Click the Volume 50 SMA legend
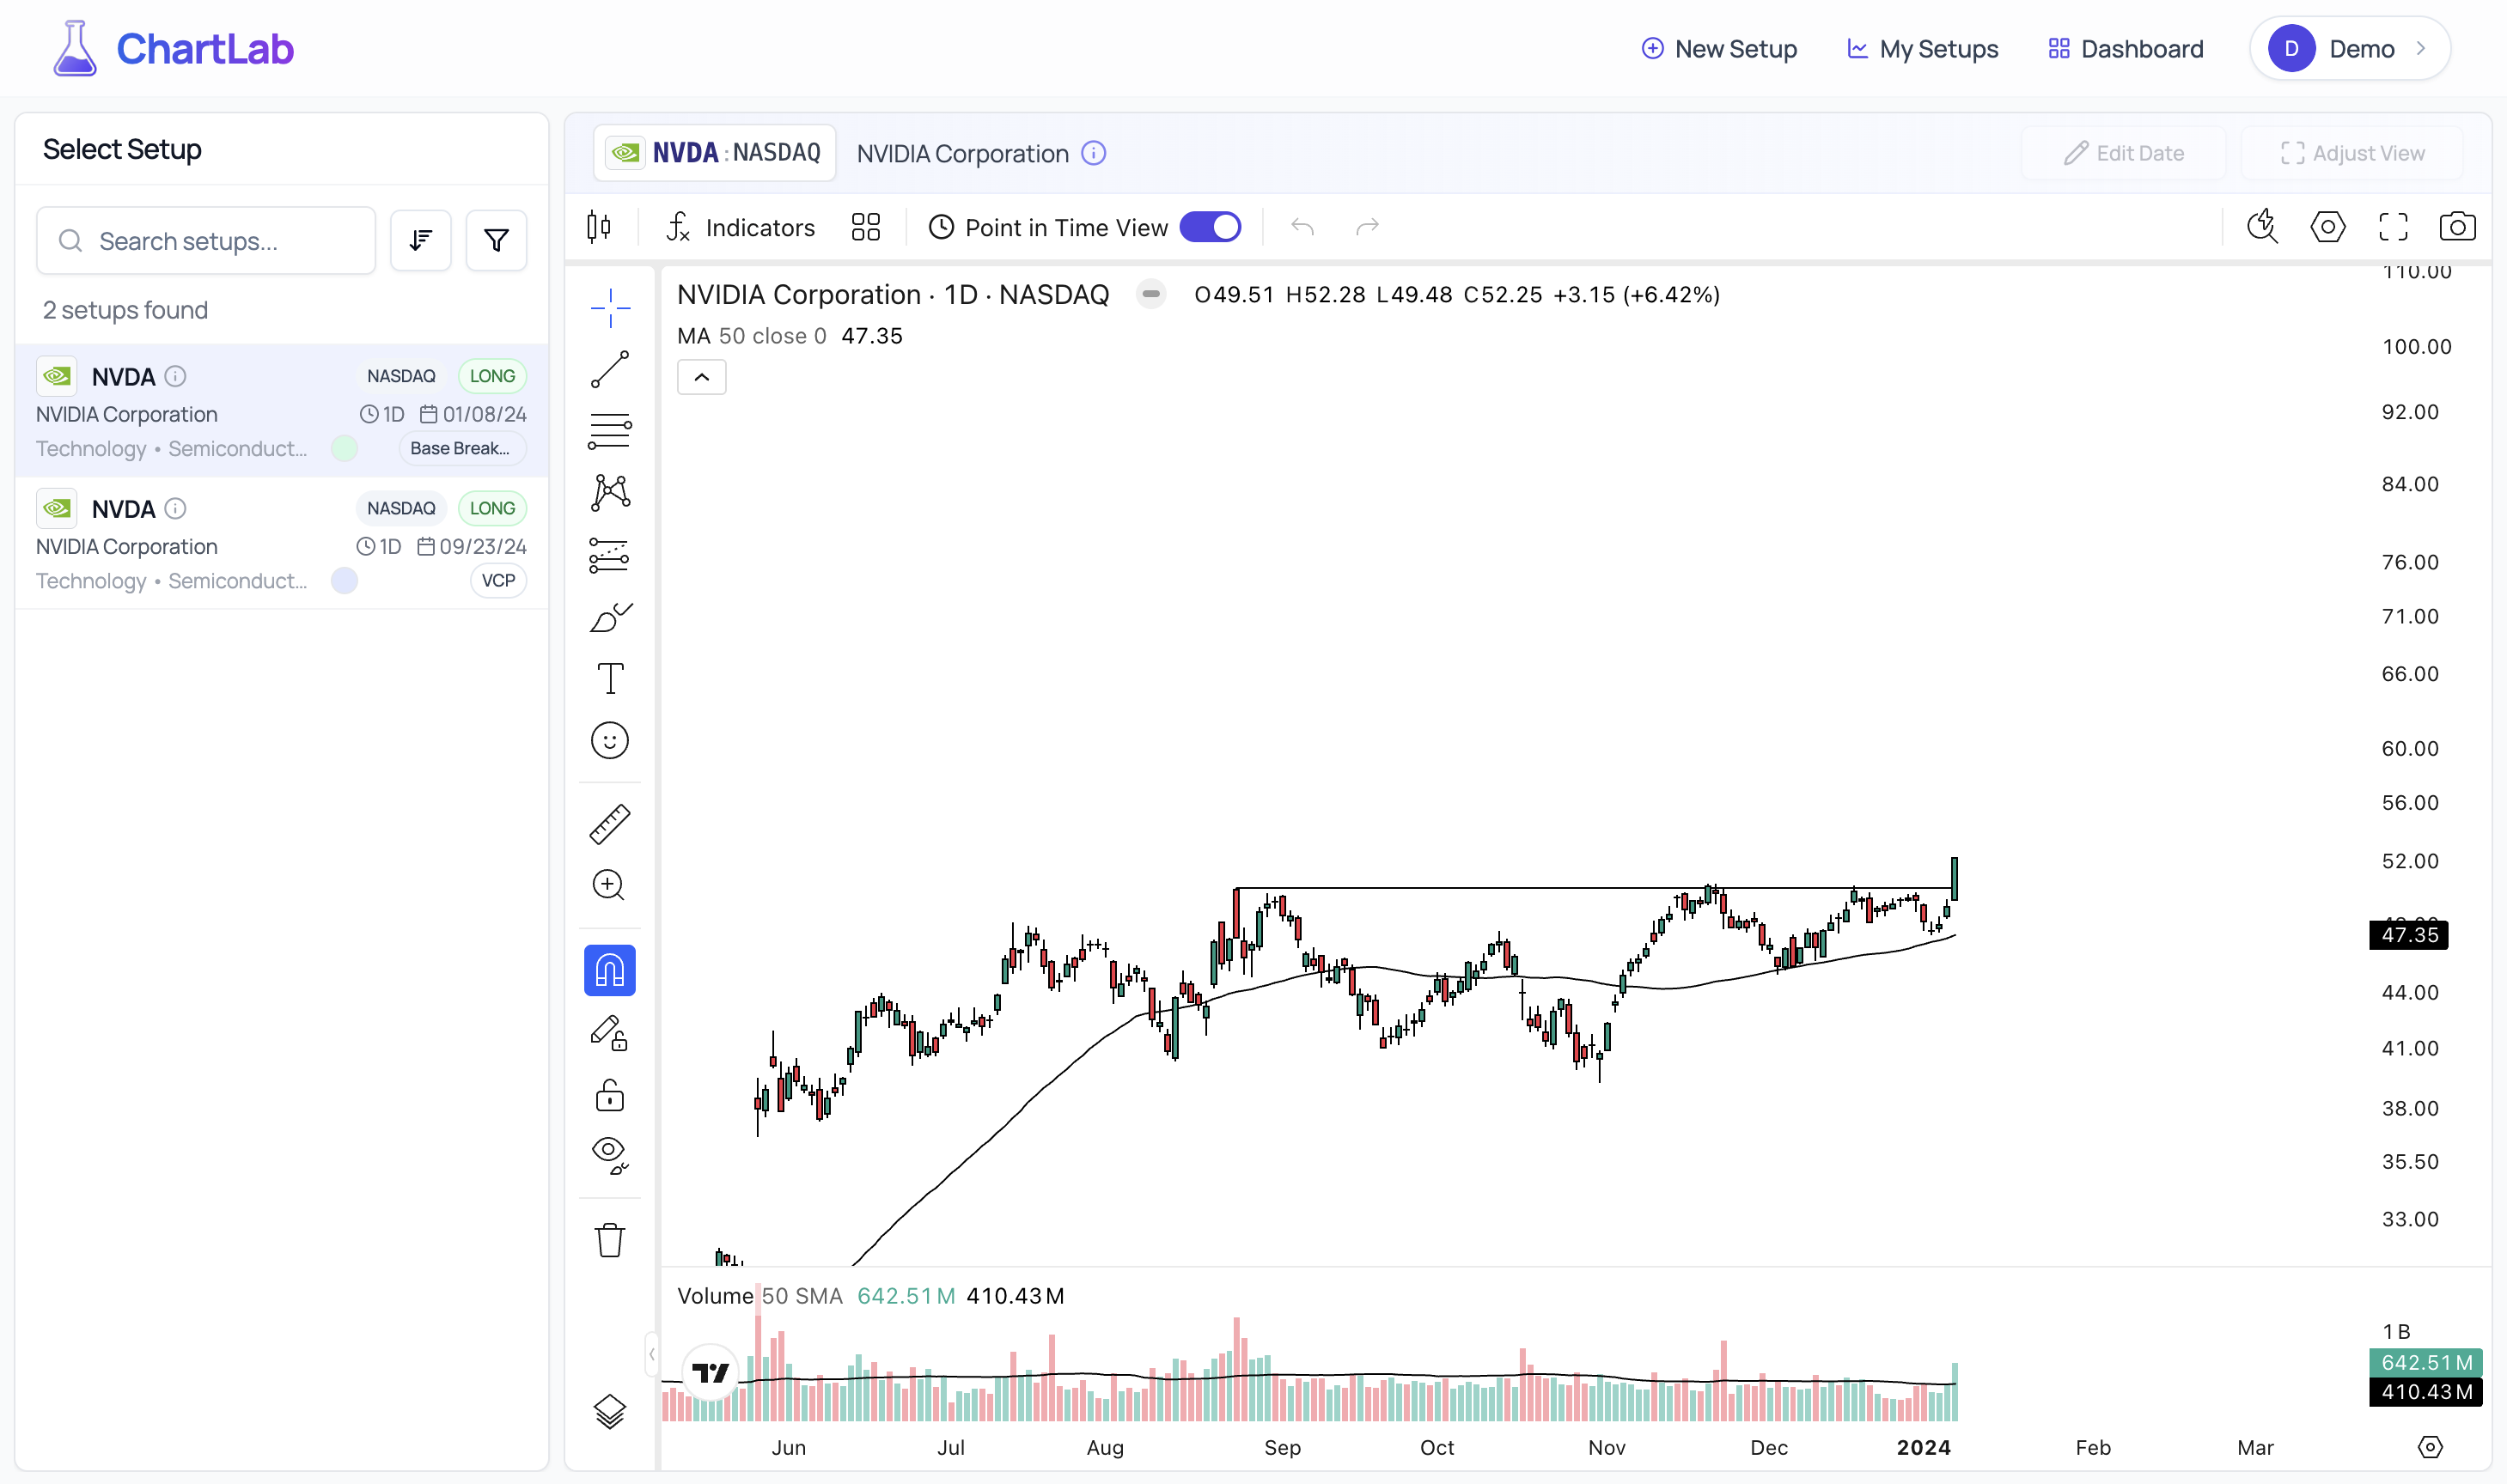This screenshot has height=1484, width=2507. [870, 1296]
